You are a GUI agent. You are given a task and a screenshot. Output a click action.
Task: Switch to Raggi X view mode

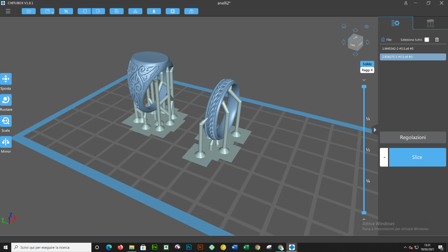click(x=367, y=70)
